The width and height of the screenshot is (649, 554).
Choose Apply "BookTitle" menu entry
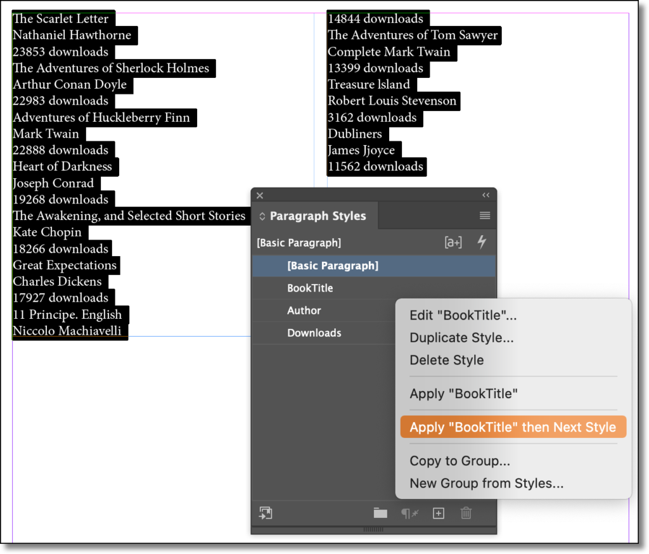(463, 394)
